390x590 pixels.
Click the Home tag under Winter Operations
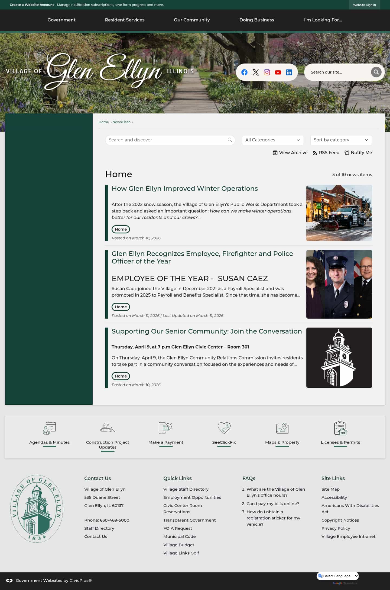(x=121, y=229)
